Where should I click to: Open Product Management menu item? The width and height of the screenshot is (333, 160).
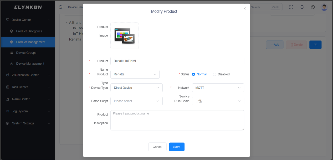[x=28, y=42]
